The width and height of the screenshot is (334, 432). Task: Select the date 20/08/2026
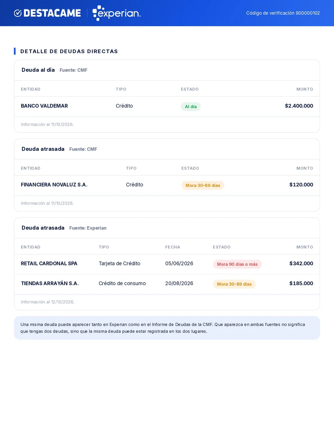[x=179, y=283]
